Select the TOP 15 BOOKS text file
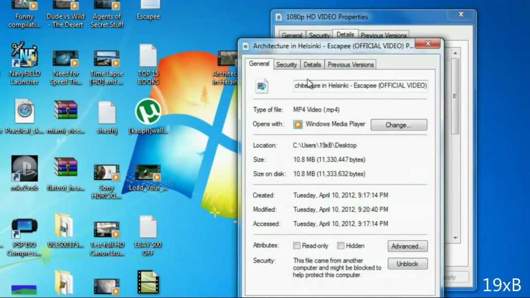Screen dimensions: 530x298 coord(148,55)
